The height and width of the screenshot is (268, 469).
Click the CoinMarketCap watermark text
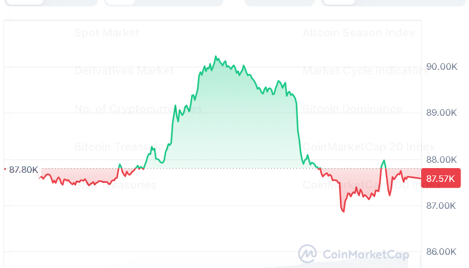pyautogui.click(x=365, y=255)
